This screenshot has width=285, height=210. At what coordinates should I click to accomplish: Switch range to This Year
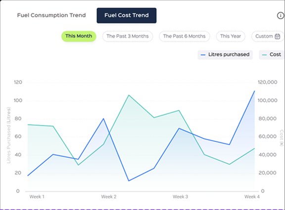pos(231,36)
